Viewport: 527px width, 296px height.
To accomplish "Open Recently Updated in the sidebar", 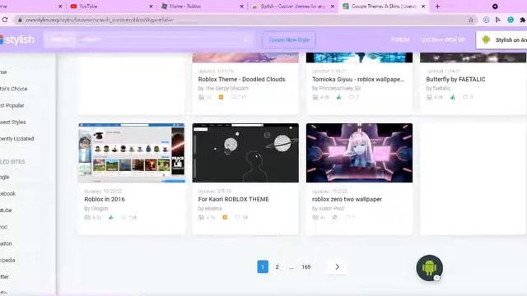I will pos(16,139).
